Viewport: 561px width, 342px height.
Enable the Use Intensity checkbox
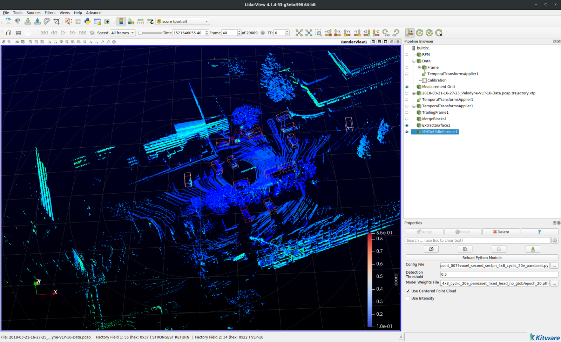tap(408, 298)
